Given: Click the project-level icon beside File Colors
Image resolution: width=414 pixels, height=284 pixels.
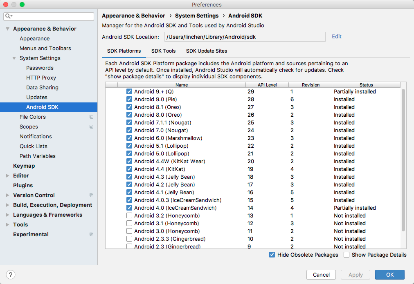Looking at the screenshot, I should tap(91, 117).
